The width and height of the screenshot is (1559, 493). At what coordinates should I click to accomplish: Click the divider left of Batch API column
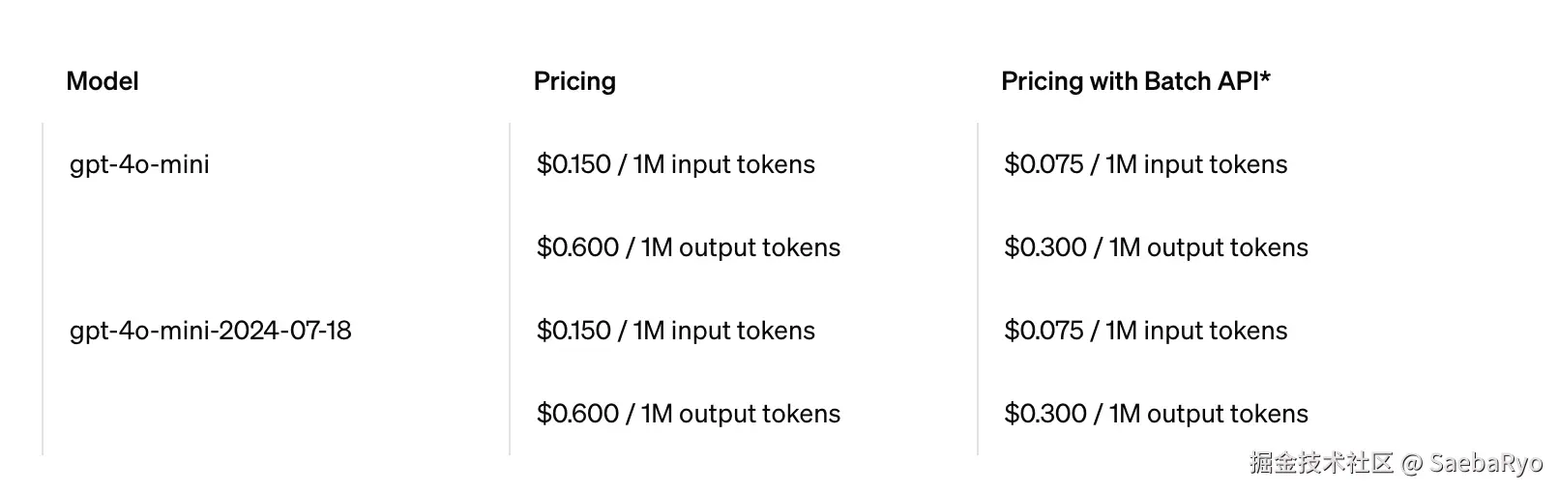pos(978,288)
